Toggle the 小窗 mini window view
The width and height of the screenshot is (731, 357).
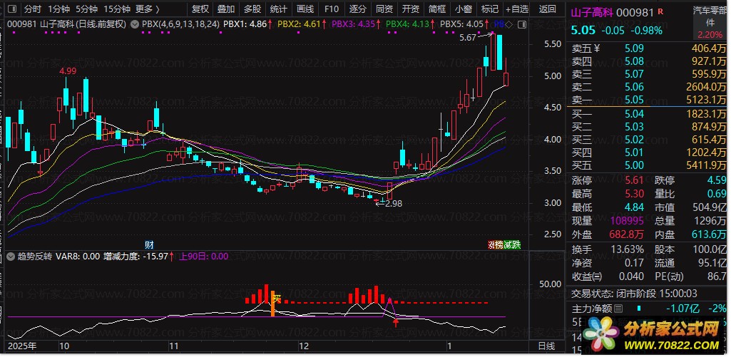[463, 9]
